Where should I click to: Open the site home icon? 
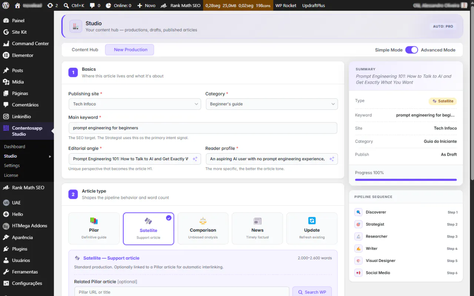coord(17,6)
